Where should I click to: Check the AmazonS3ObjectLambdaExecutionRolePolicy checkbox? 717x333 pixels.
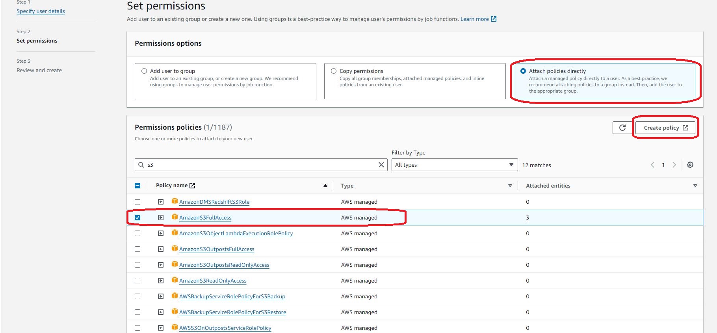coord(137,233)
